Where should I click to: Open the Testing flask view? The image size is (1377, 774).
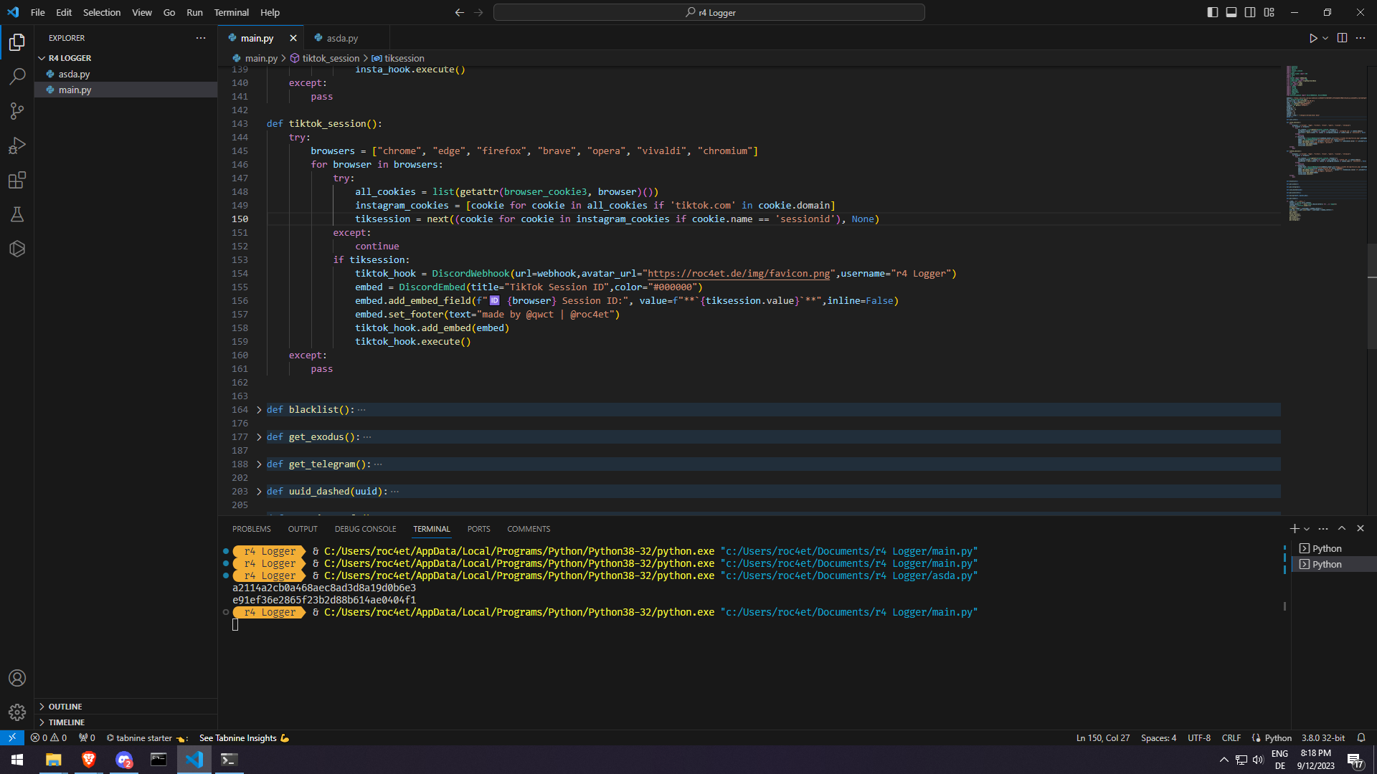(17, 214)
